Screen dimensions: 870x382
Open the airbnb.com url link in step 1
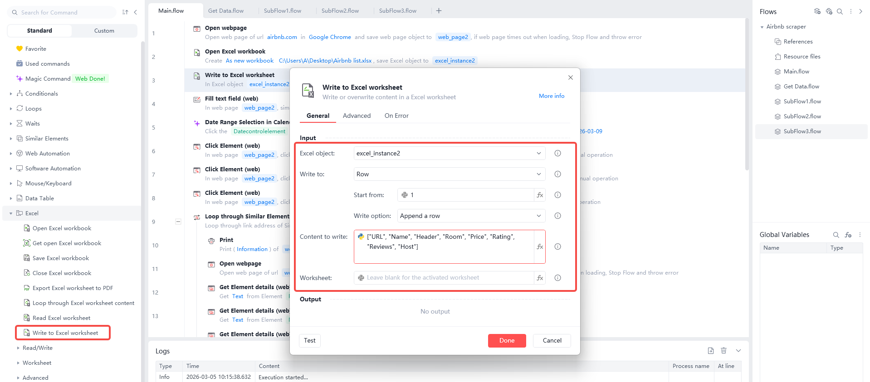coord(282,37)
